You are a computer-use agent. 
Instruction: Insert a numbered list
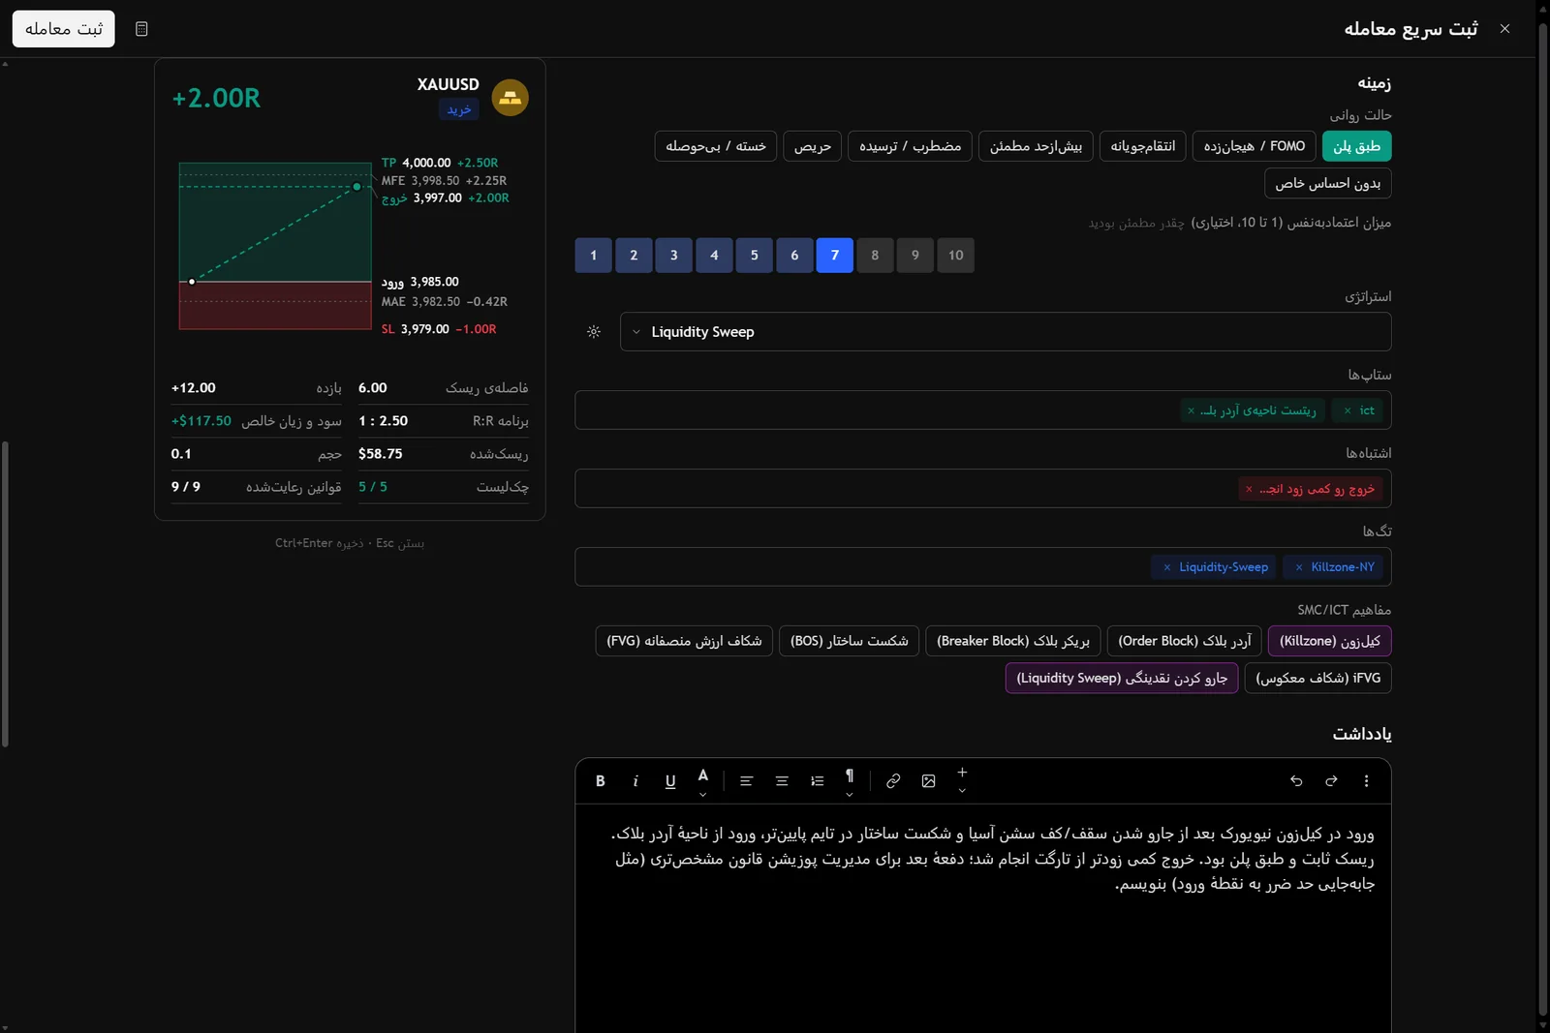pos(818,781)
